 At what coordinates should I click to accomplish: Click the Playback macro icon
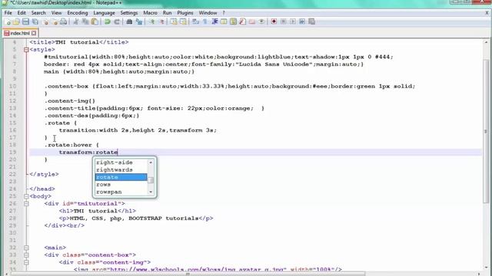coord(293,21)
